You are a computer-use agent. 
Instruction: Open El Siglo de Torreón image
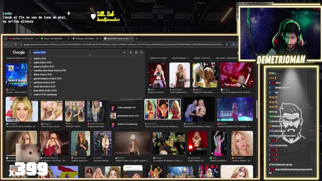[97, 111]
